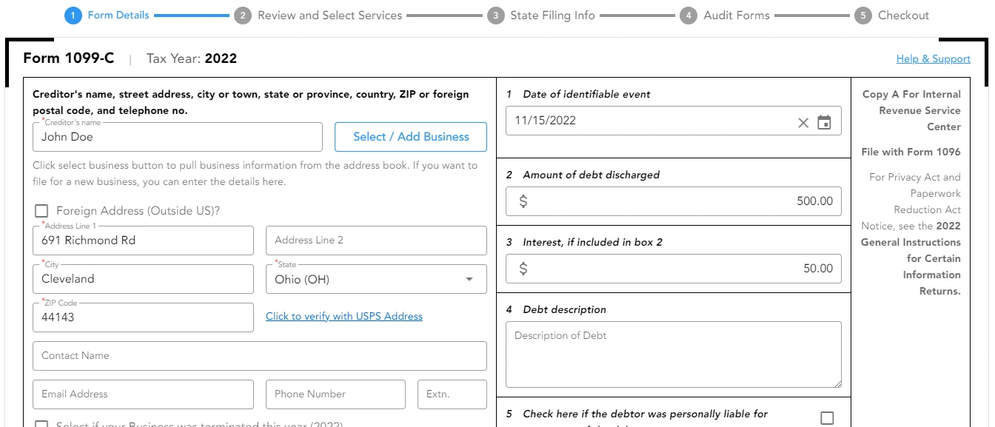Click Address Line 2 field

[x=376, y=241]
